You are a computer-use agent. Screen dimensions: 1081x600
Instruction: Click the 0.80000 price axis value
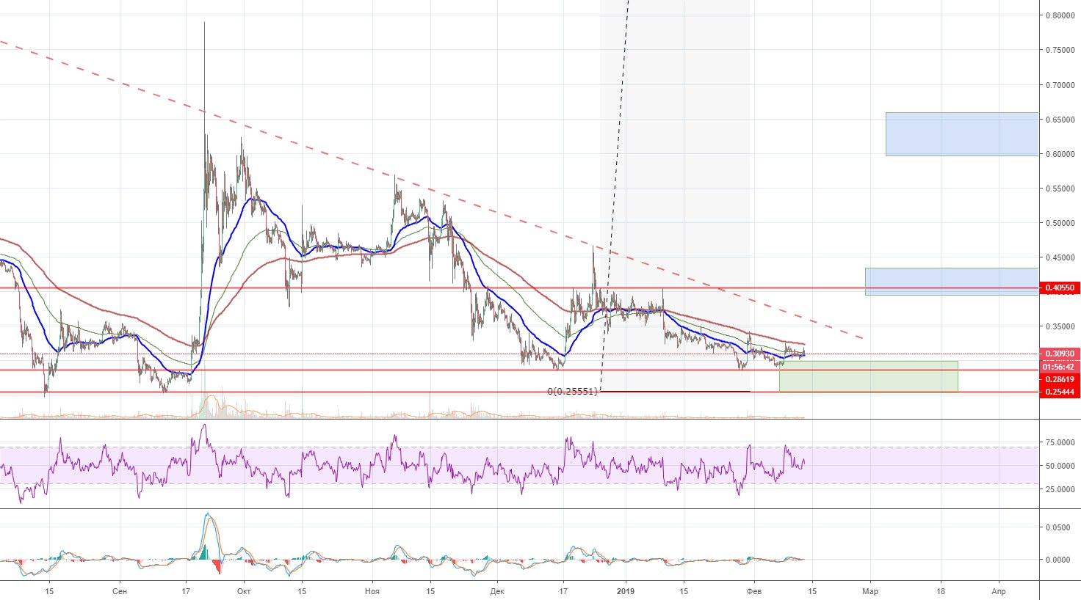pos(1060,15)
